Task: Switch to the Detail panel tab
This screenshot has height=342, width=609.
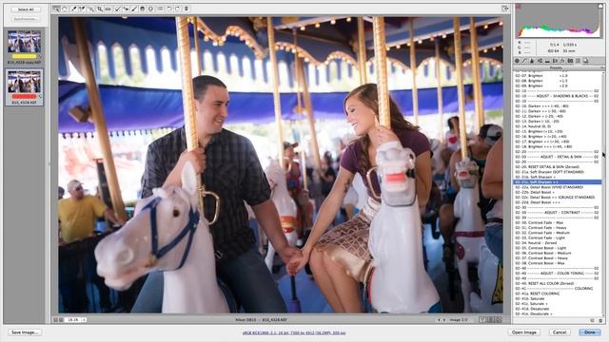Action: (532, 61)
